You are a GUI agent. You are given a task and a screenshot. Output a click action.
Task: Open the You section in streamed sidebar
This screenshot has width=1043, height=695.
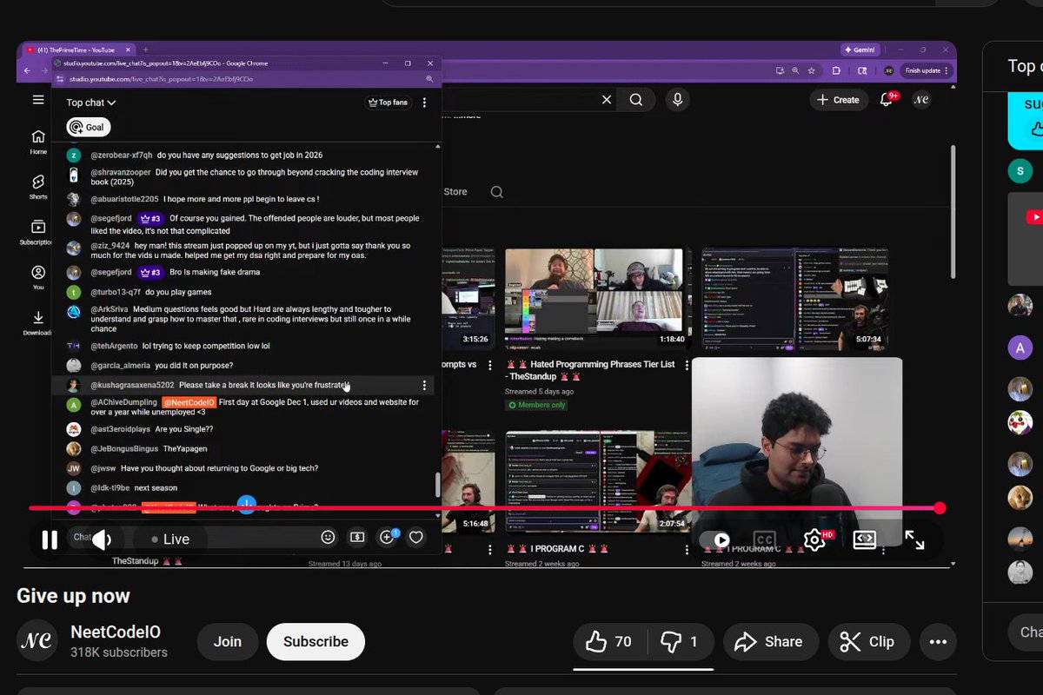38,277
